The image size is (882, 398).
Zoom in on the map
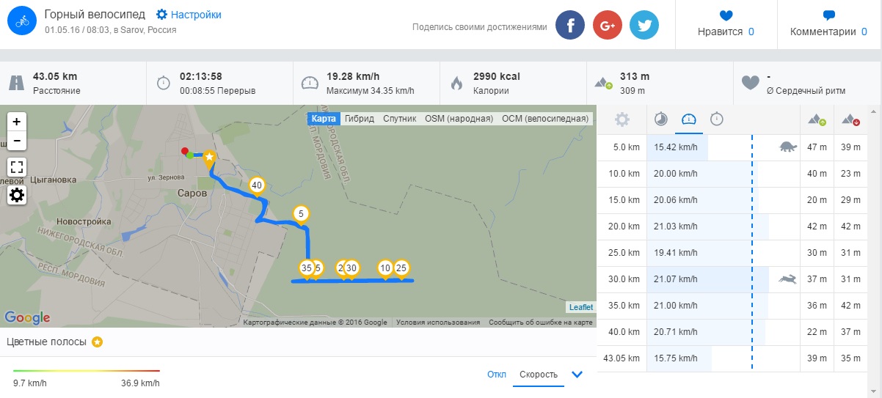17,122
